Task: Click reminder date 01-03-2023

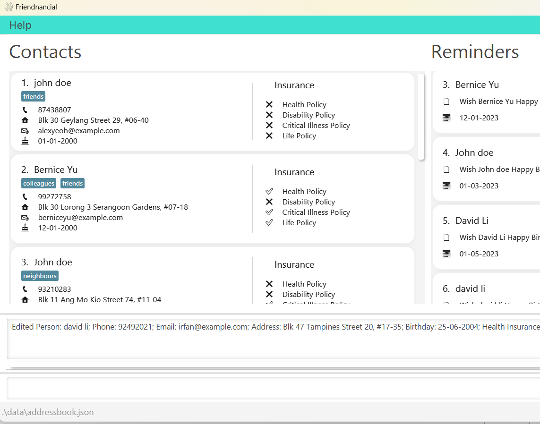Action: (479, 186)
